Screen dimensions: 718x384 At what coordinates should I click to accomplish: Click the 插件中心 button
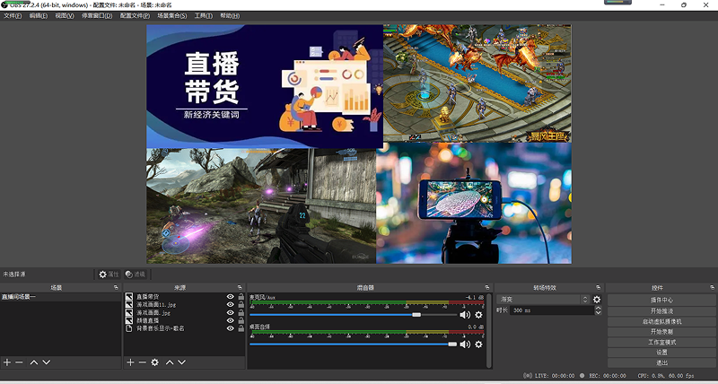tap(661, 301)
